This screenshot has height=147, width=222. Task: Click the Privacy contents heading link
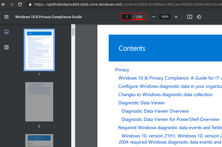point(122,70)
